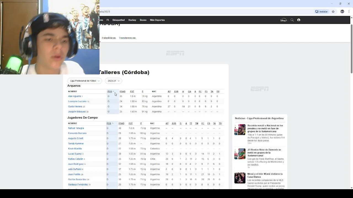Bookmark this page with the star icon
Viewport: 353px width, 198px height.
(333, 12)
